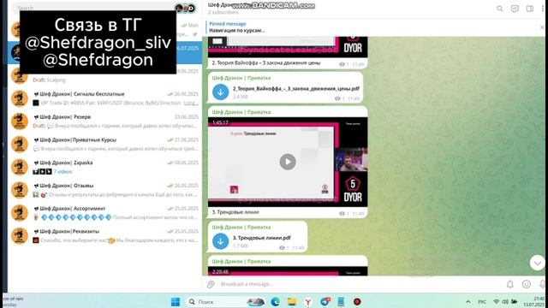The image size is (548, 308).
Task: Open Bandicam recorder red taskbar icon
Action: point(357,302)
